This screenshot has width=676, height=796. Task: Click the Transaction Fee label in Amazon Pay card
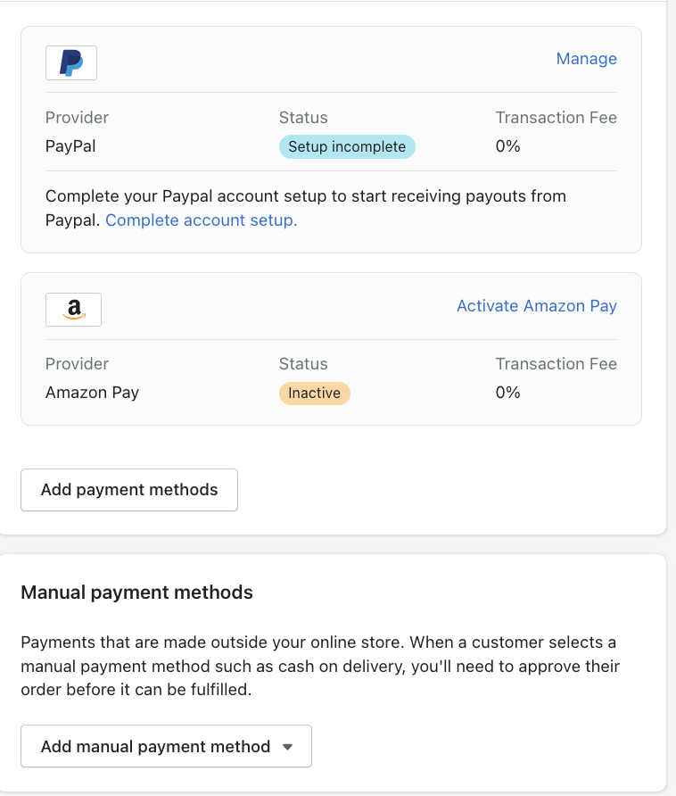(556, 364)
